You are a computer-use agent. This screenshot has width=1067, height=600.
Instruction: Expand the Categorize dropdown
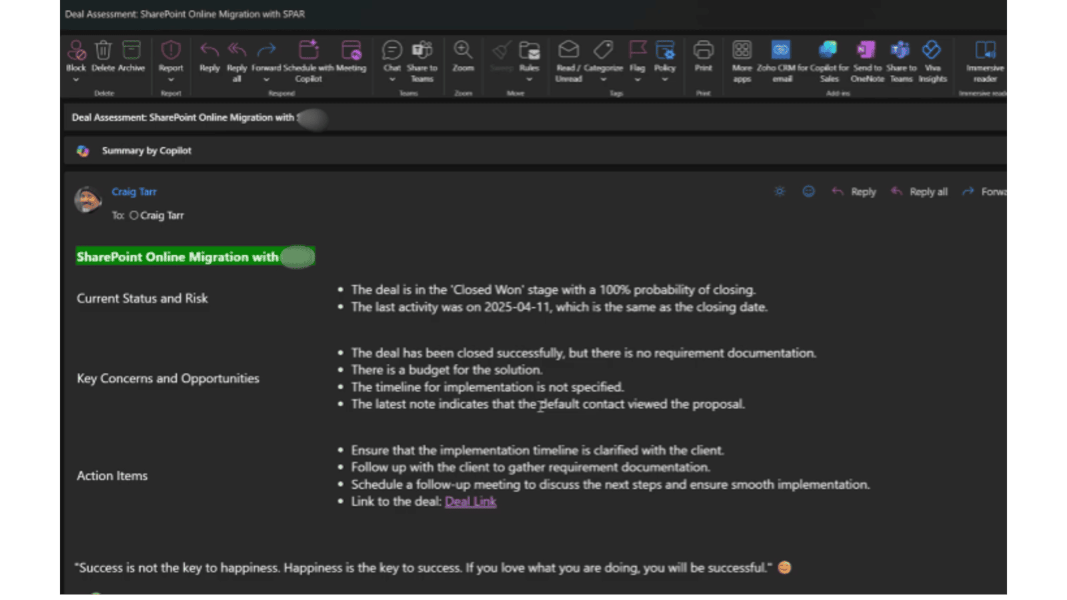pos(604,79)
